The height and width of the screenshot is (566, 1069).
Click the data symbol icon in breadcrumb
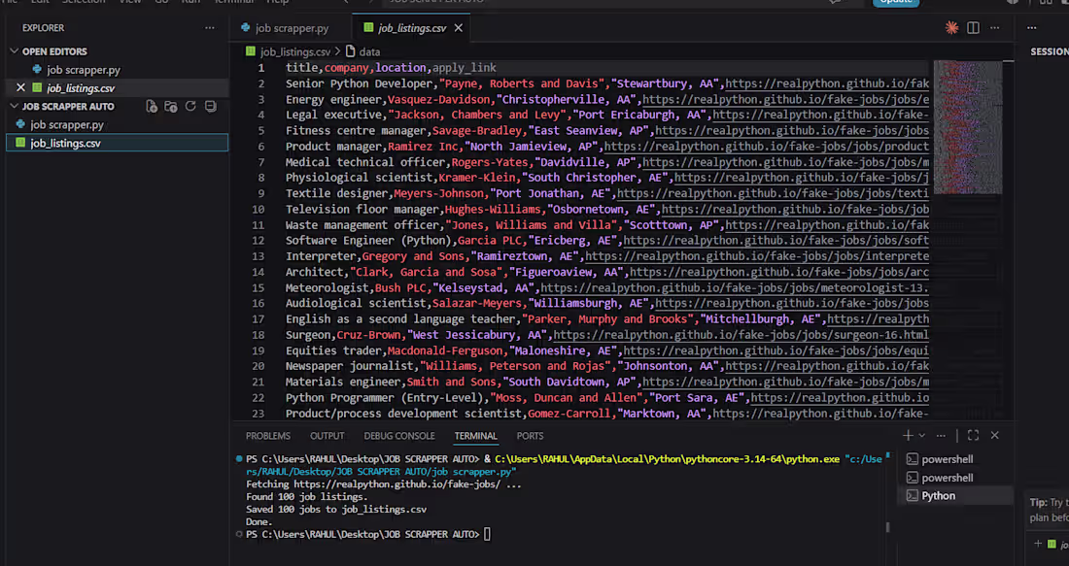(351, 51)
